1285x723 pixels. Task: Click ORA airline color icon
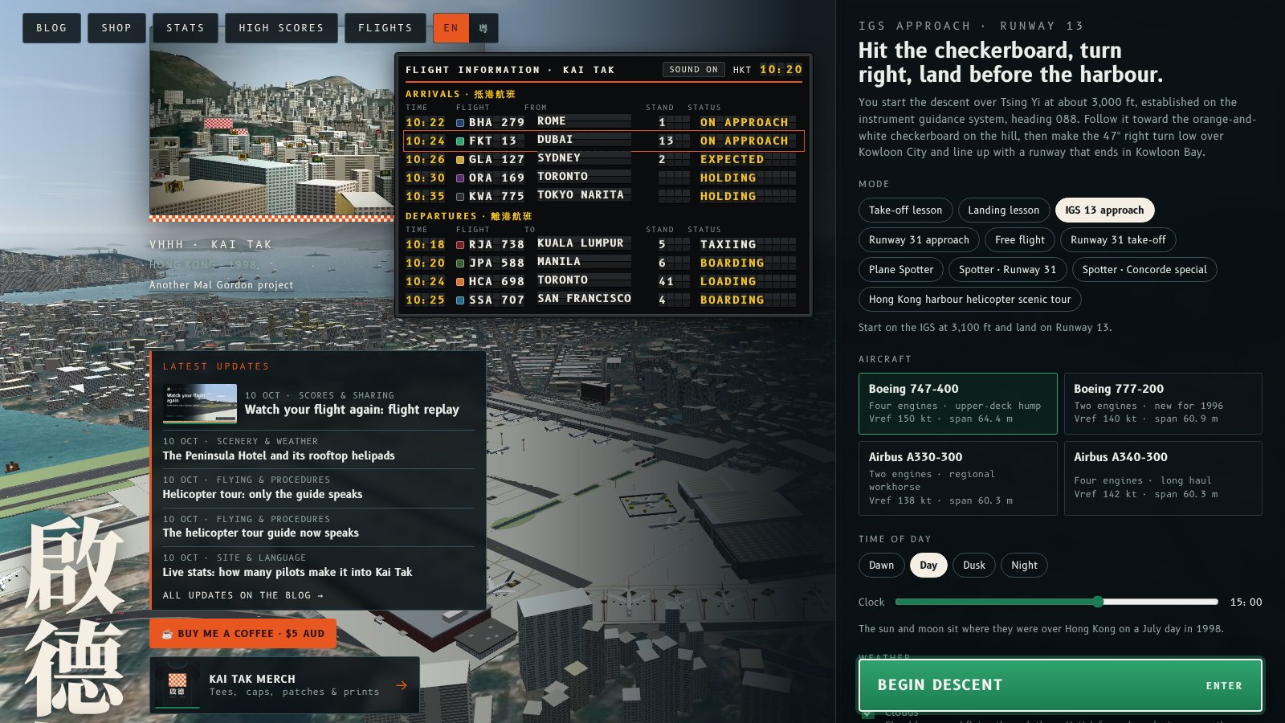(x=460, y=178)
